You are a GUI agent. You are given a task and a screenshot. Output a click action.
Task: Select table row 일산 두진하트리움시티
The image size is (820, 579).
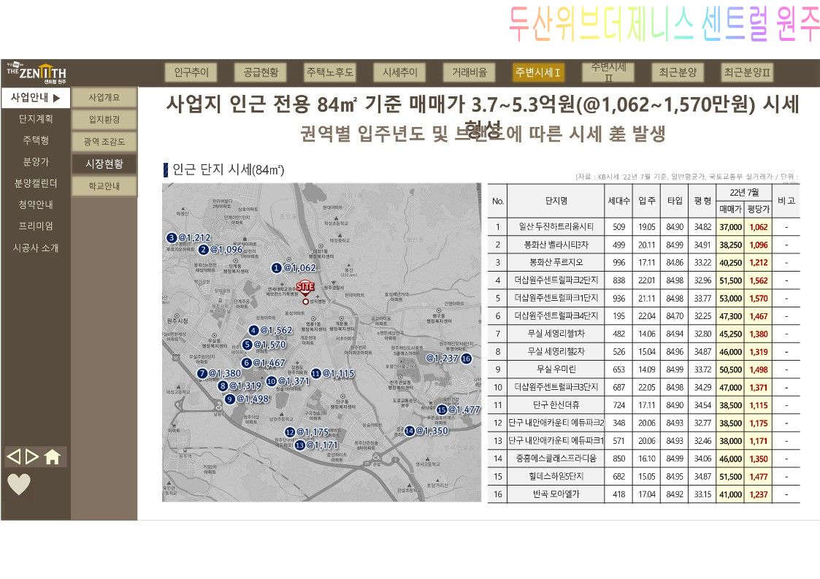(644, 227)
